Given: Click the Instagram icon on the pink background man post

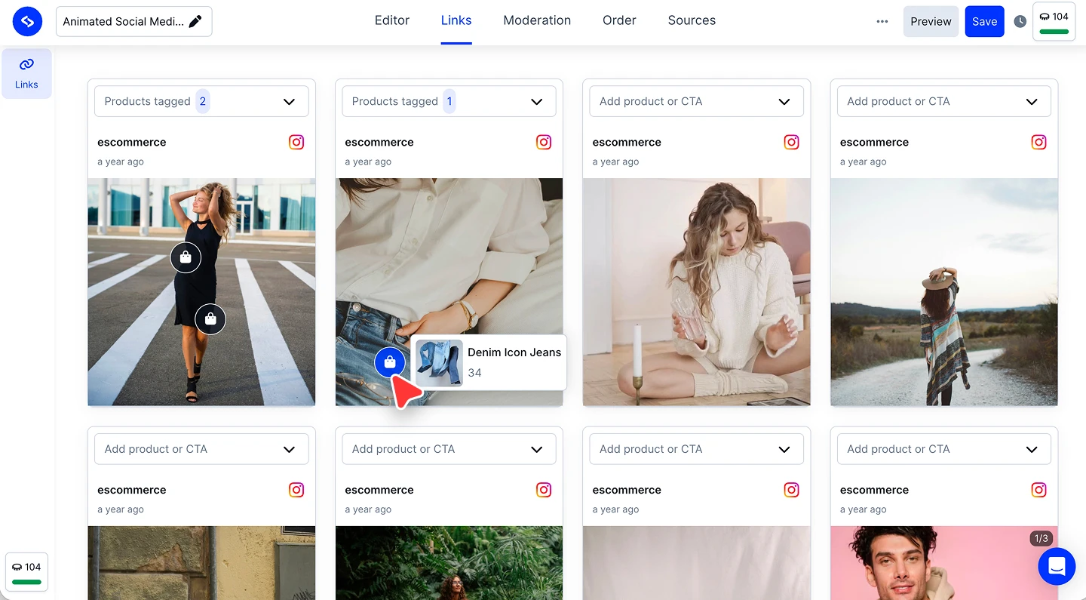Looking at the screenshot, I should 1038,490.
